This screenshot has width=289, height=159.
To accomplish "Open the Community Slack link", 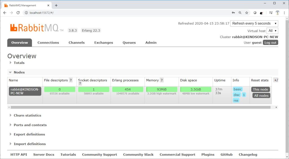I will pos(138,154).
